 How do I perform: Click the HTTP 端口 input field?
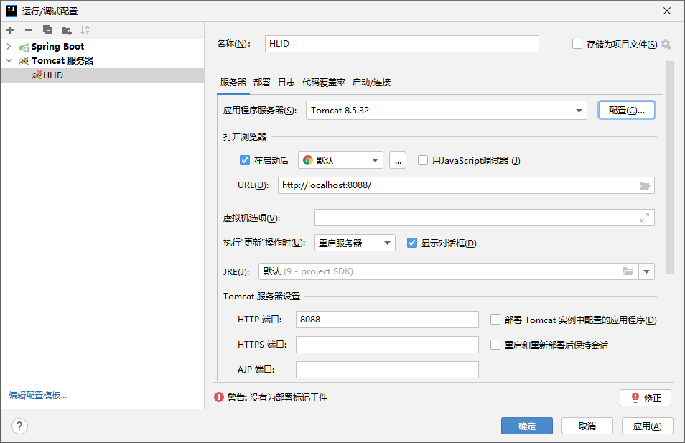[x=387, y=320]
